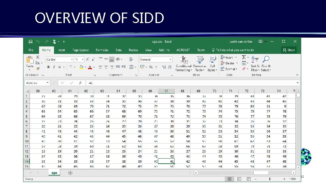Click Delete in Cells group

(229, 63)
